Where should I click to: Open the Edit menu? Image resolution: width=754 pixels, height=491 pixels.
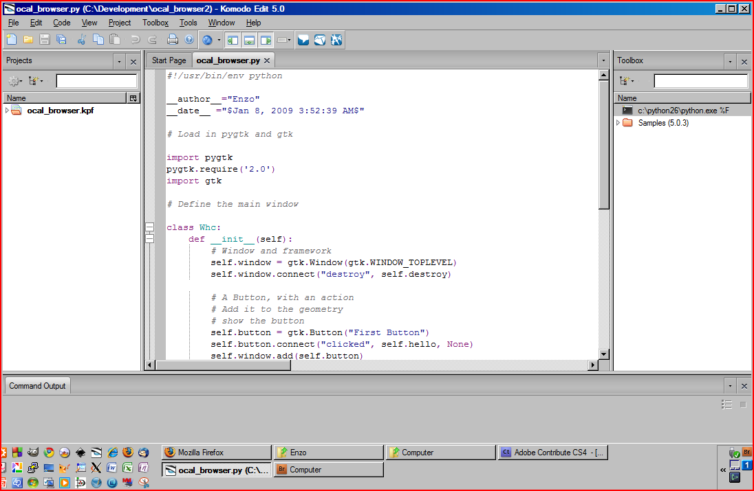pyautogui.click(x=36, y=23)
